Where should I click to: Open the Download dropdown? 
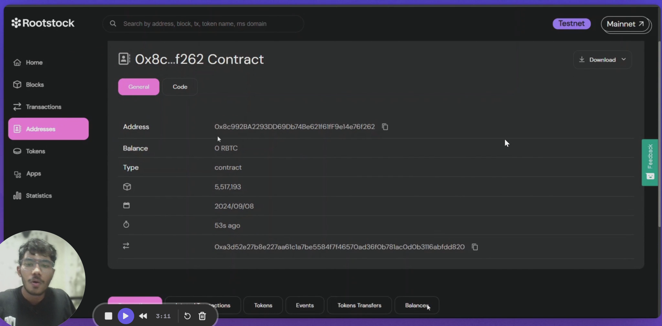pyautogui.click(x=603, y=60)
